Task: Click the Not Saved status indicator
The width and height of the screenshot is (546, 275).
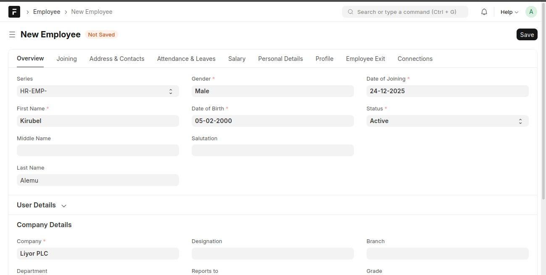Action: [101, 34]
